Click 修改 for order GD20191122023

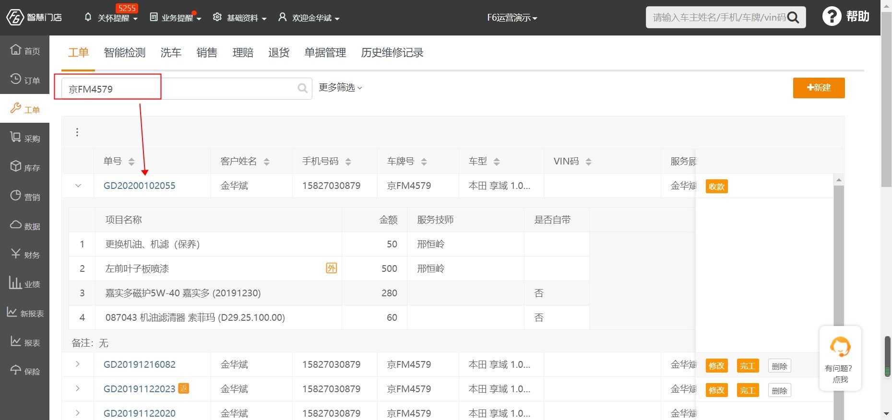click(x=717, y=390)
